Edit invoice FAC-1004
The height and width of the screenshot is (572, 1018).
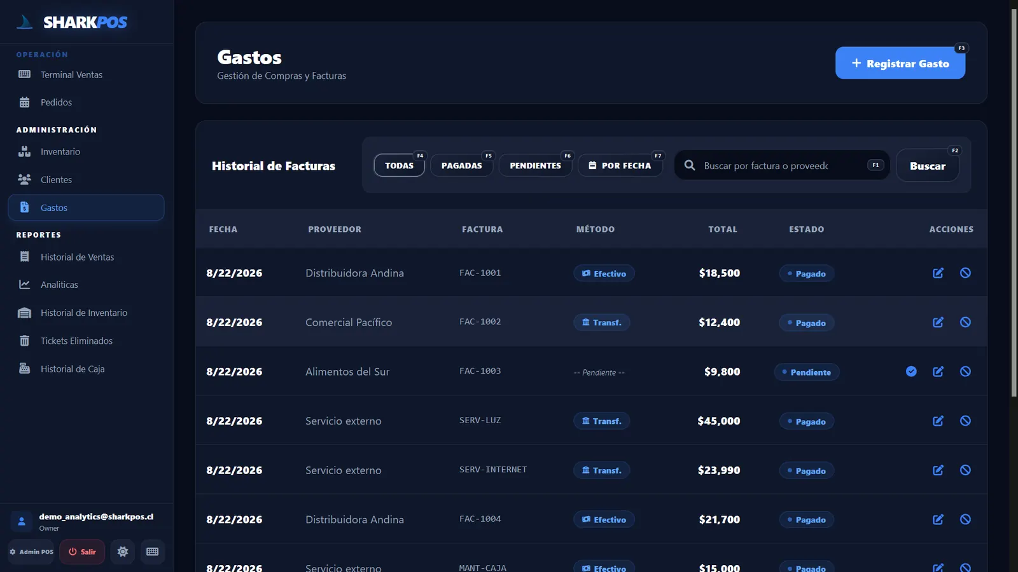[938, 519]
